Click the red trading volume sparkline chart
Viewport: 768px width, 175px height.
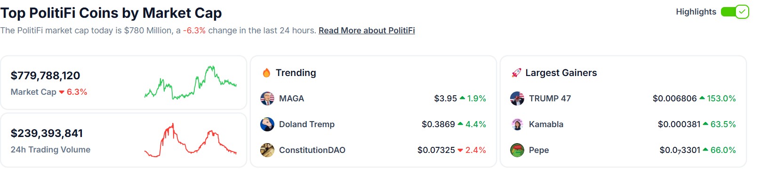[x=191, y=140]
